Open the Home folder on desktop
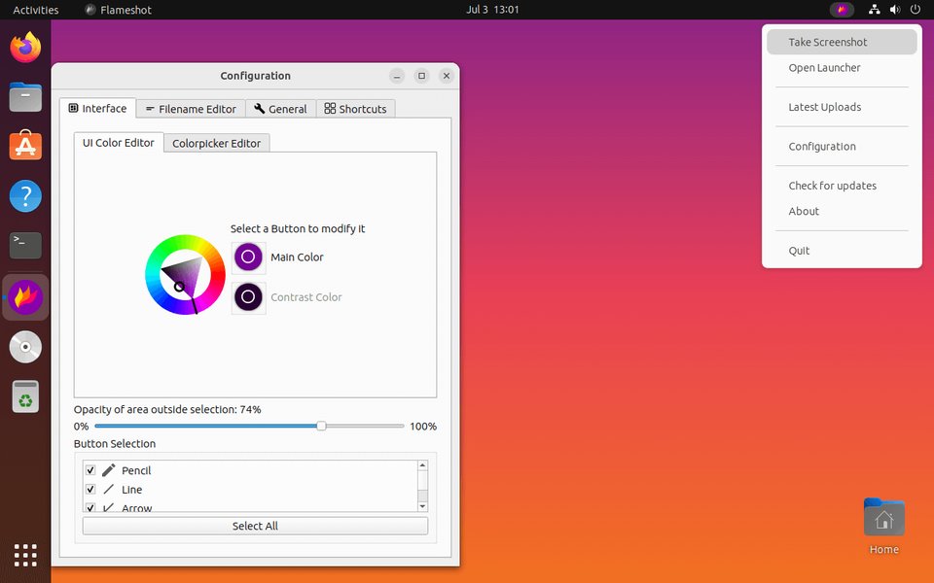Viewport: 934px width, 583px height. [x=884, y=527]
